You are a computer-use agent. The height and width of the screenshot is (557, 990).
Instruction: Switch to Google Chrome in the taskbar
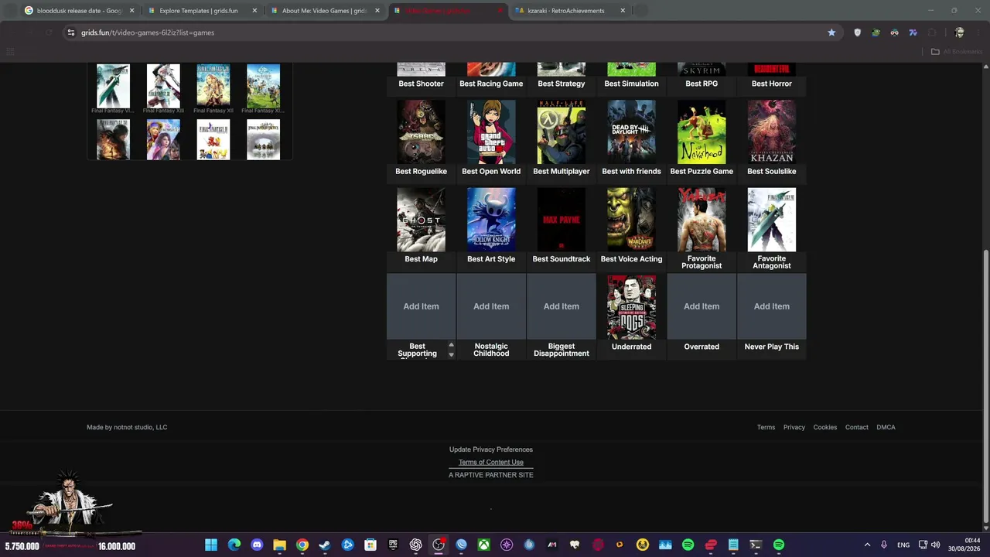point(302,545)
